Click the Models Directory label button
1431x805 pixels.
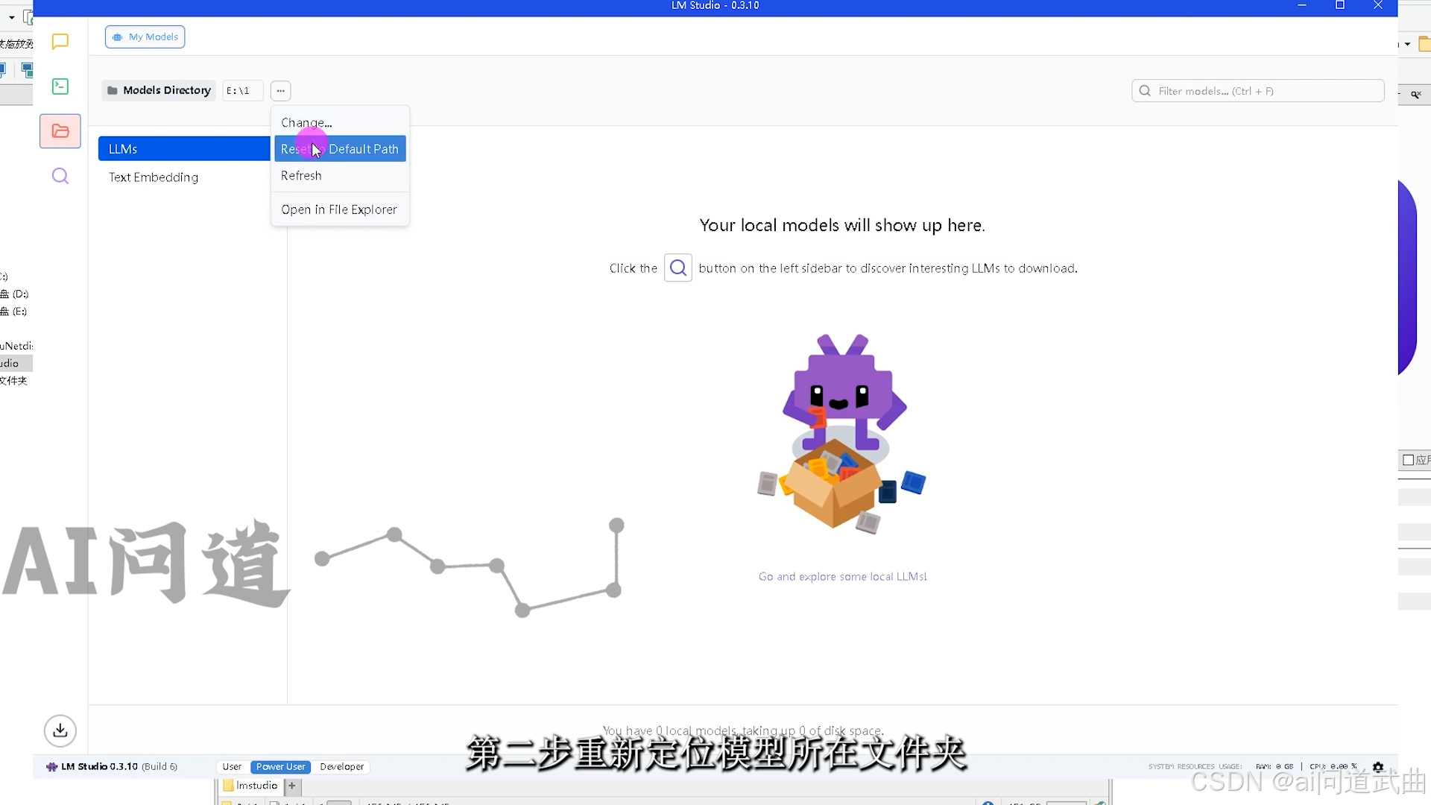coord(159,90)
